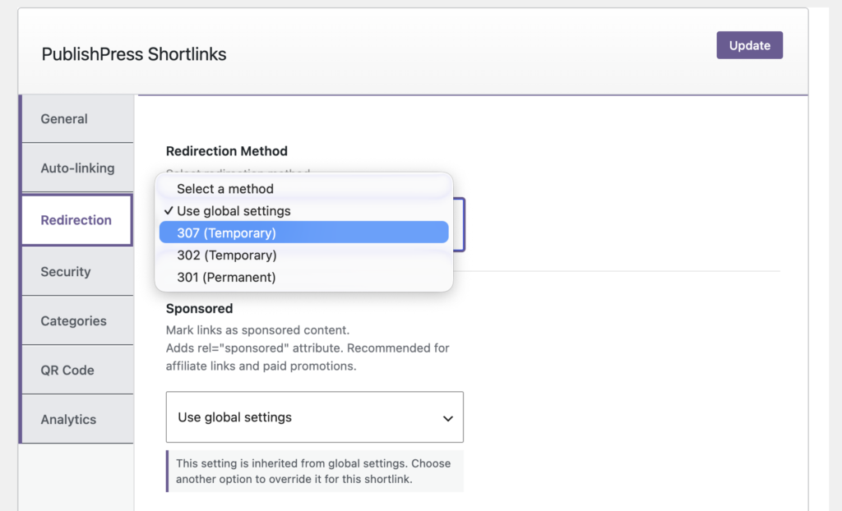Go to the Categories tab
This screenshot has width=842, height=511.
77,321
